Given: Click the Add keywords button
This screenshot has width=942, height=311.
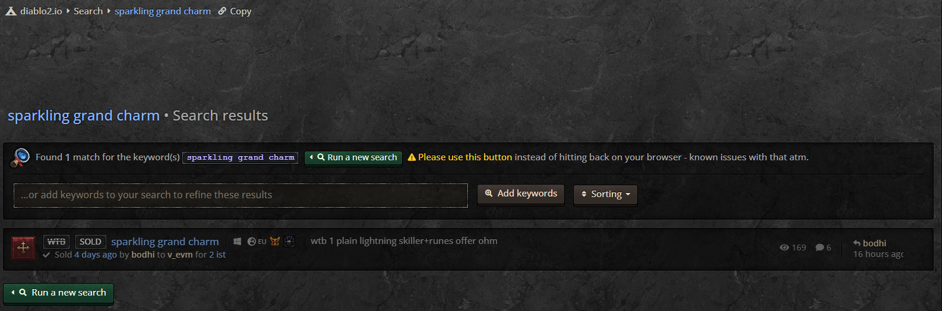Looking at the screenshot, I should [521, 193].
